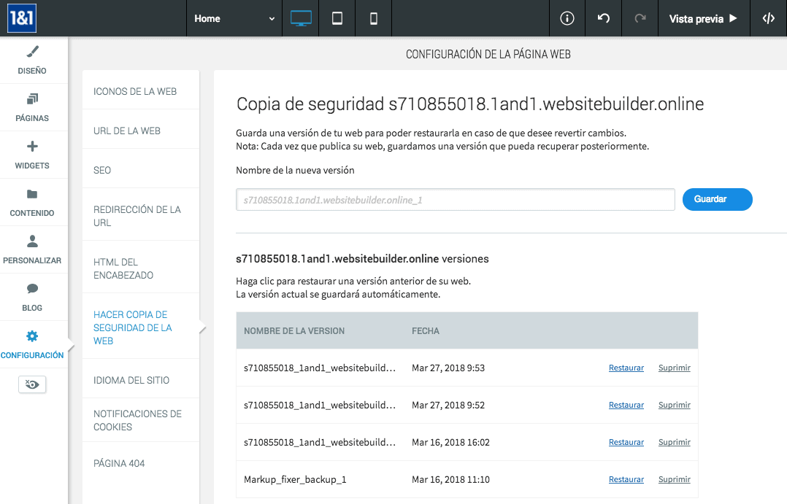The width and height of the screenshot is (787, 504).
Task: Toggle the eye visibility button in sidebar
Action: pos(32,384)
